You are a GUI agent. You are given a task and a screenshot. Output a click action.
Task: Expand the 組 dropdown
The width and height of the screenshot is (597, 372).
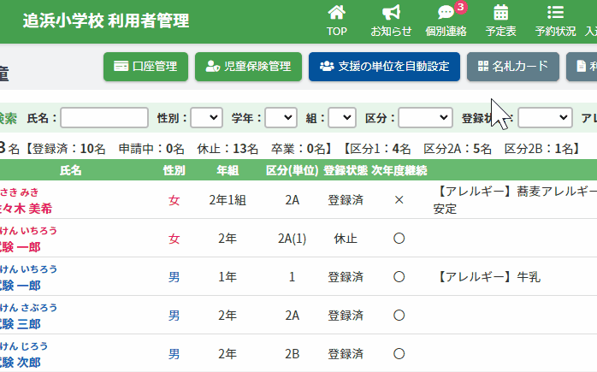[x=342, y=117]
